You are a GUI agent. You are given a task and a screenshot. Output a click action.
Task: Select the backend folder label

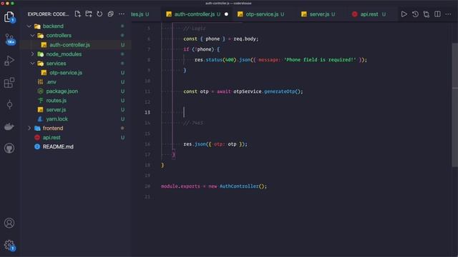(x=53, y=26)
